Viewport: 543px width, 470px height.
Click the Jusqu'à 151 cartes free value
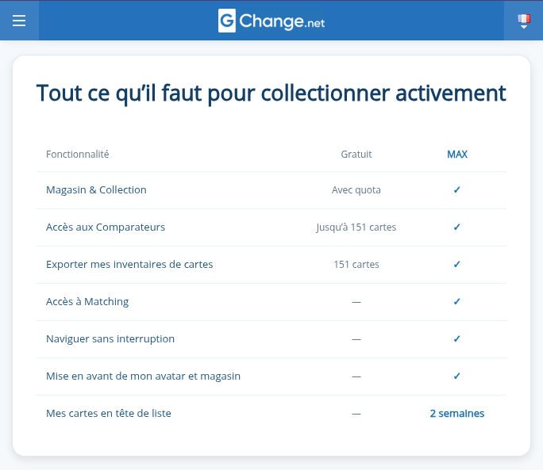(x=356, y=227)
